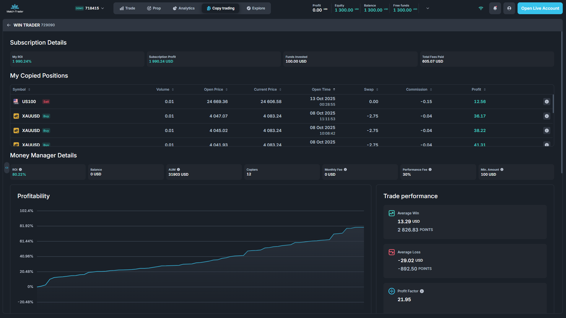The image size is (566, 318).
Task: Click the back arrow beside WIN TRADER
Action: 9,25
